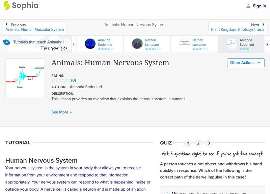Click the user profile icon beside Sign in

pos(248,6)
